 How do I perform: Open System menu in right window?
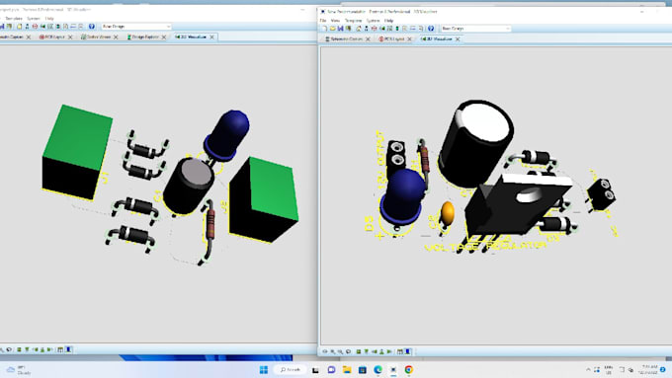pos(373,21)
